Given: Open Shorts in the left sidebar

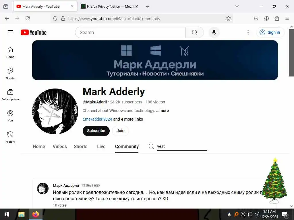Looking at the screenshot, I should 10,74.
